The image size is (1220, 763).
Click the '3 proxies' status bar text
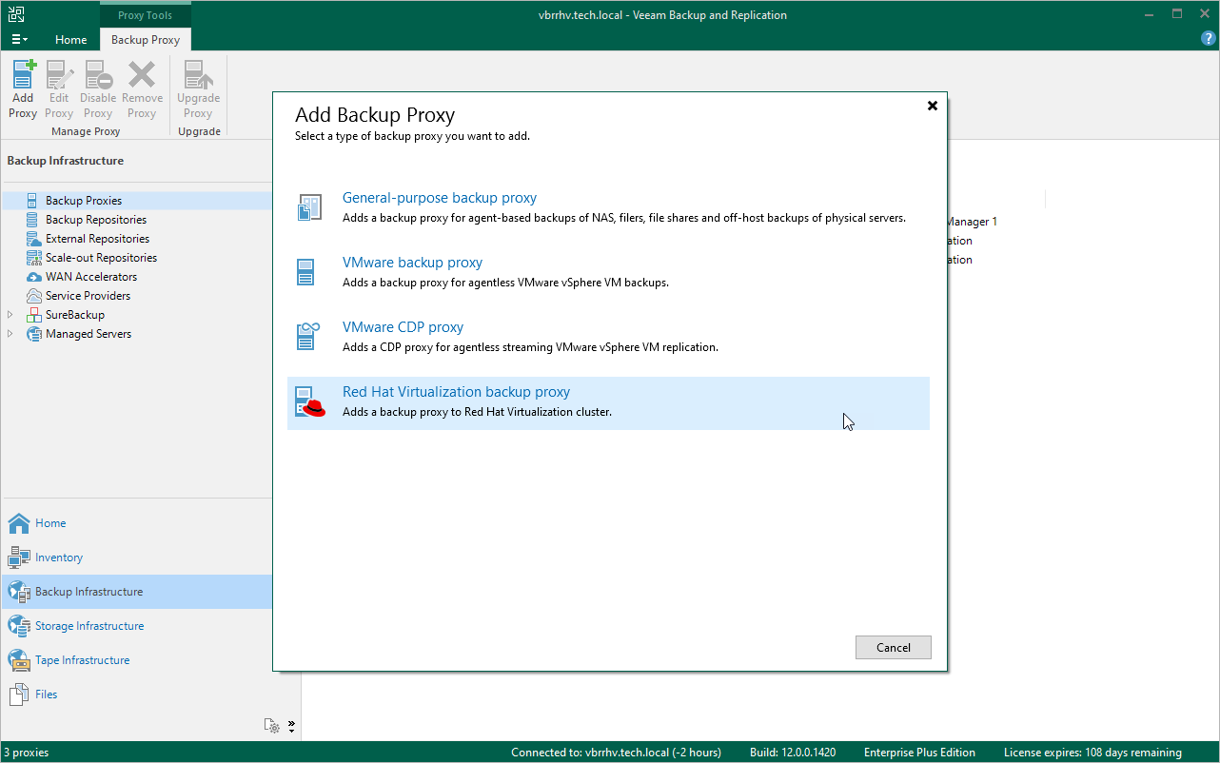click(26, 753)
